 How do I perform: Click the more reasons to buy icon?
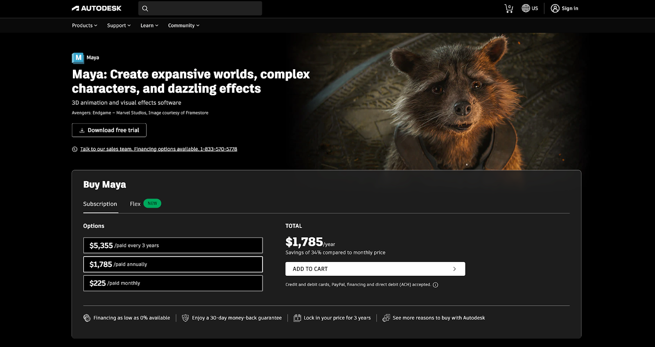[386, 318]
